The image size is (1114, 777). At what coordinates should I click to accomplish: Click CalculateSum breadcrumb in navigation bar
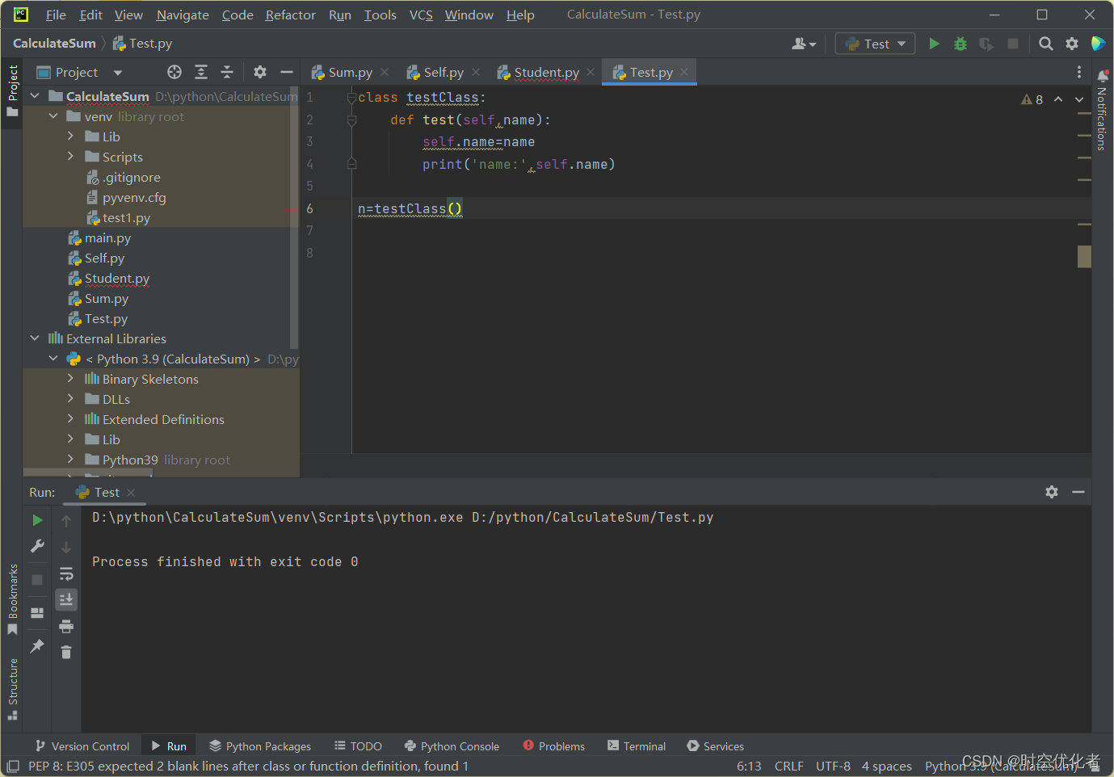54,44
